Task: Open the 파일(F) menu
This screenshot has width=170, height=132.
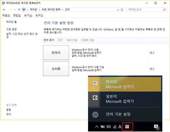Action: point(6,16)
